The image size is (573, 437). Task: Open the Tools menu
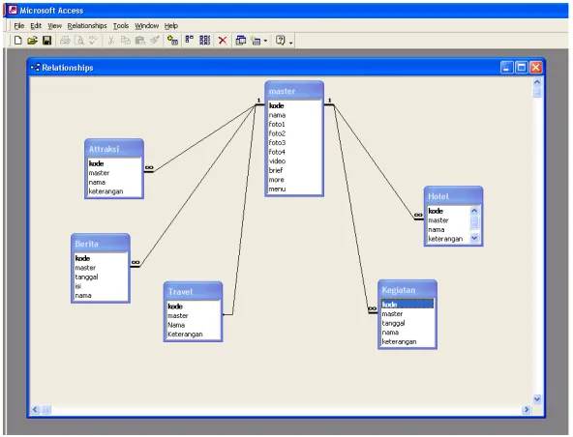click(121, 26)
